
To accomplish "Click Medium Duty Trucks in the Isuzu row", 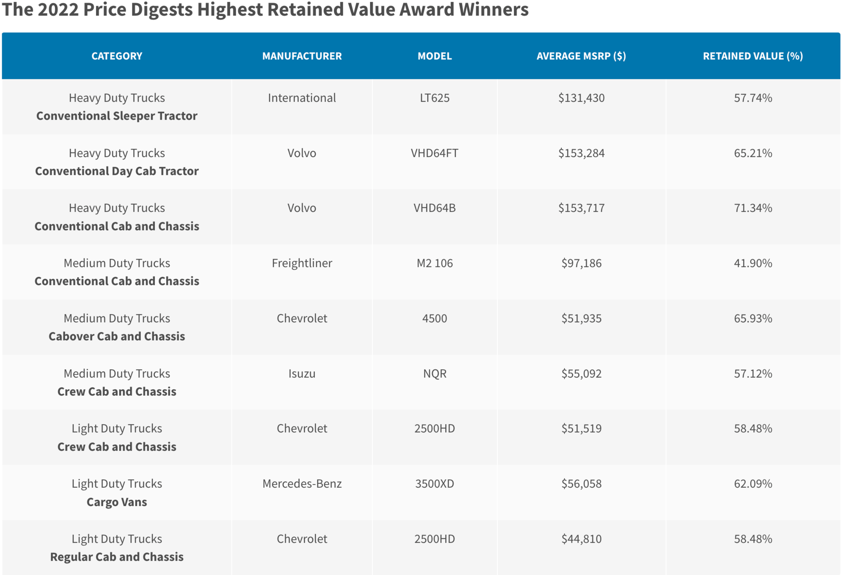I will [117, 373].
